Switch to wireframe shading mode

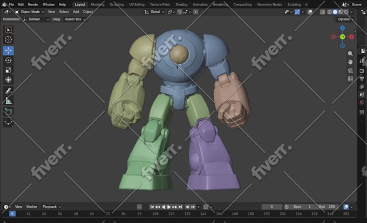330,12
